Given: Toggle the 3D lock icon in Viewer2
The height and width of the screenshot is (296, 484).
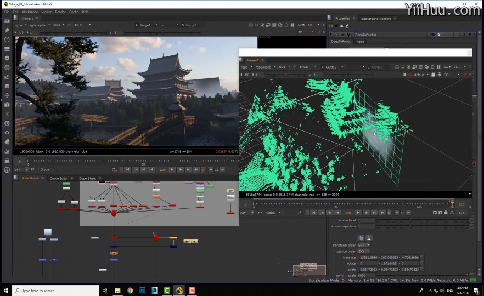Looking at the screenshot, I should click(x=404, y=75).
